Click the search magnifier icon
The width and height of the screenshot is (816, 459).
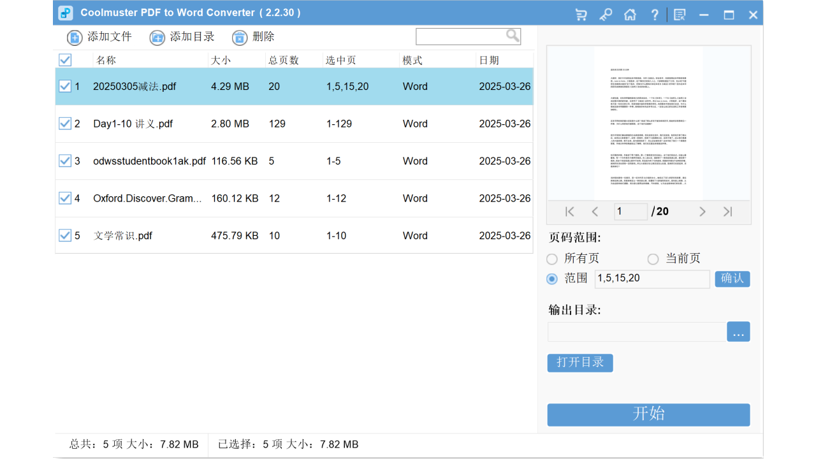[512, 36]
